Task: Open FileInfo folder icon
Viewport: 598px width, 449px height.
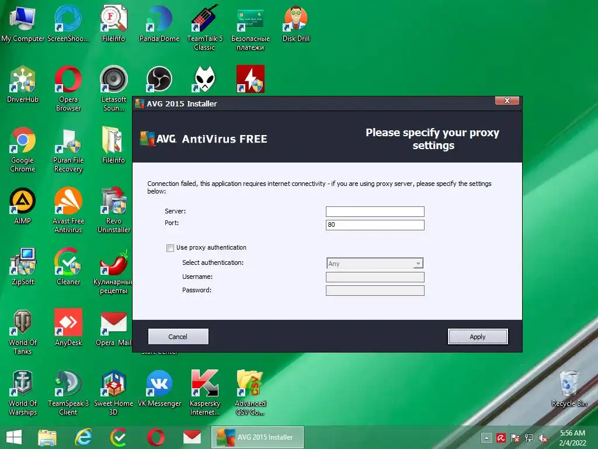Action: [114, 145]
